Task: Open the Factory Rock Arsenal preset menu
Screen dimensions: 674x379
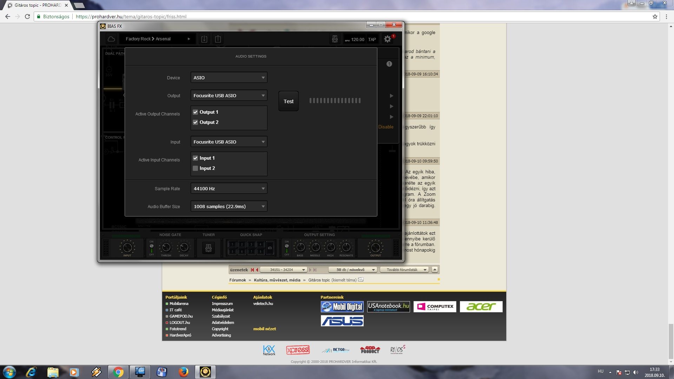Action: [x=158, y=39]
